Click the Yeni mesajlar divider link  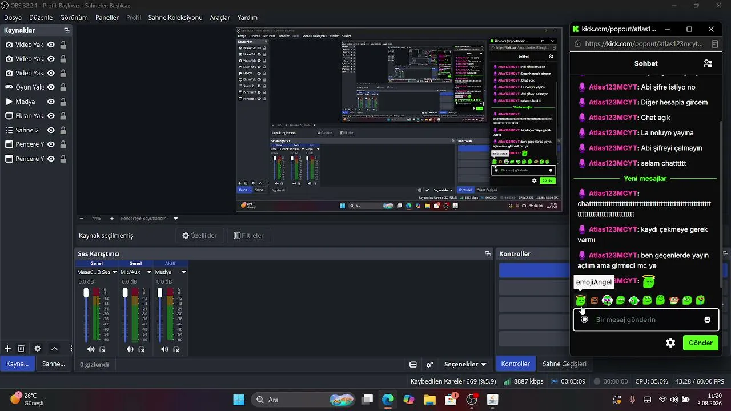point(645,179)
